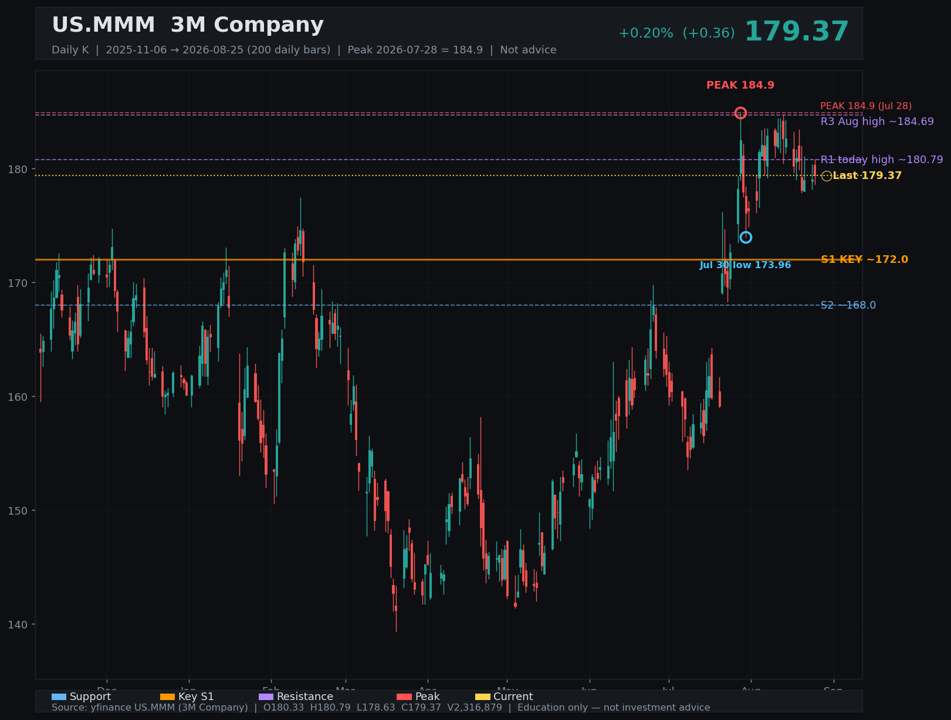Click the yfinance source footer text
Image resolution: width=951 pixels, height=720 pixels.
(381, 708)
